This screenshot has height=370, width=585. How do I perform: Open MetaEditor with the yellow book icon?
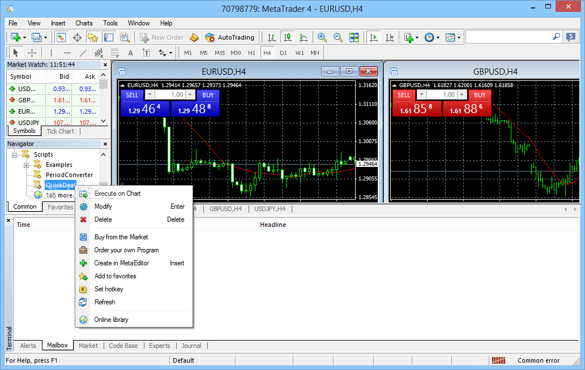pos(194,37)
